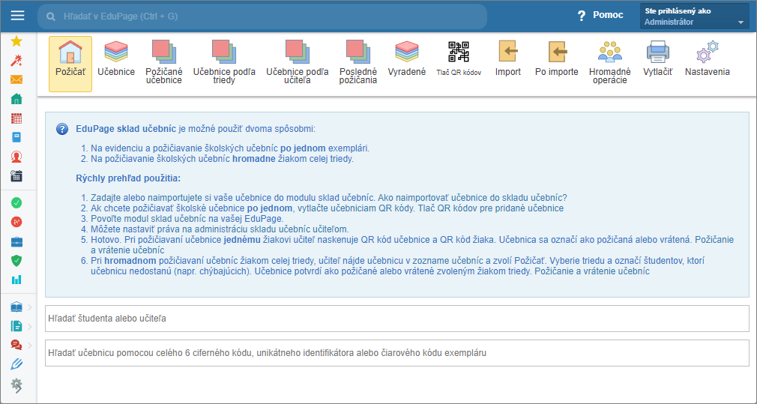This screenshot has height=404, width=757.
Task: Click the 'Hľadať študenta alebo učiteľa' field
Action: pos(397,319)
